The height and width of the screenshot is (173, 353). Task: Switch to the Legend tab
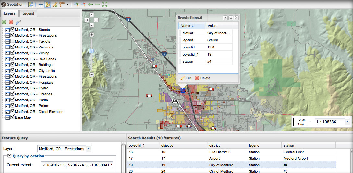tap(28, 13)
